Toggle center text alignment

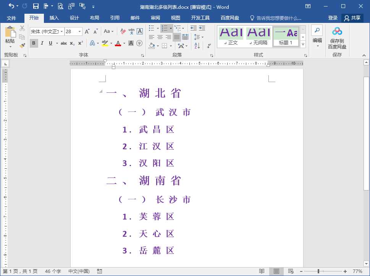160,37
